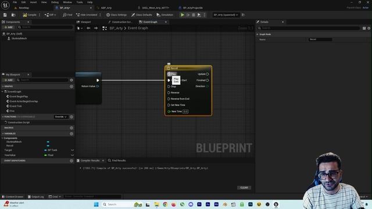Select Event BeginPlay in My Blueprint
The image size is (372, 209).
pos(19,96)
